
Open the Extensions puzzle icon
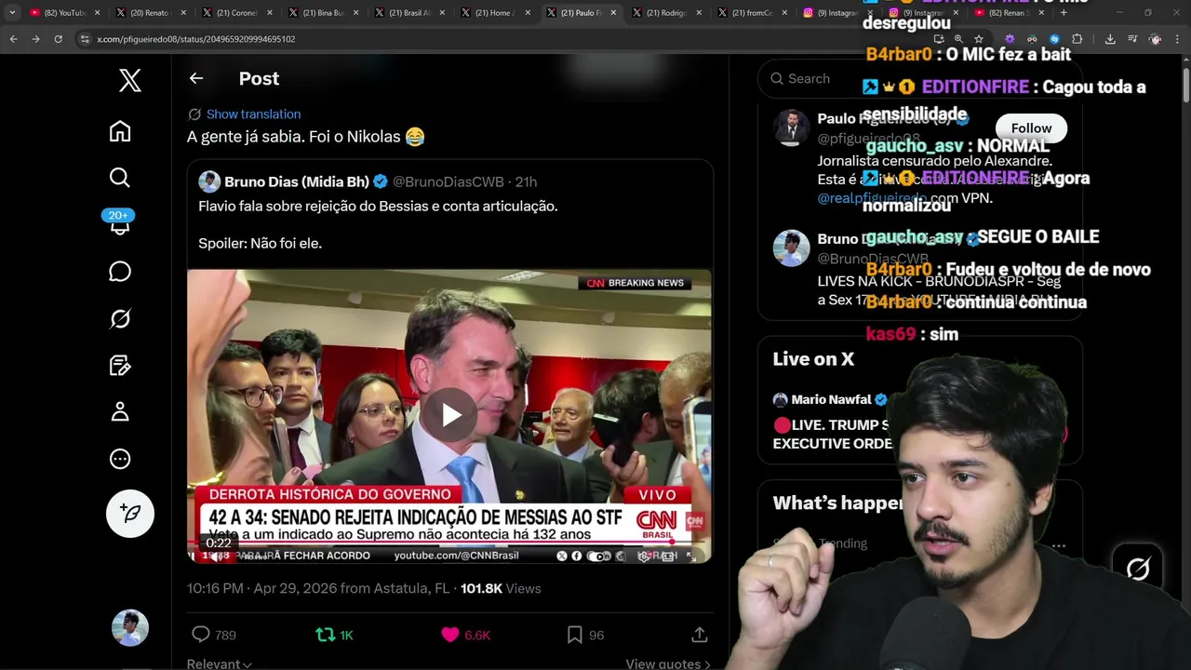click(1077, 39)
